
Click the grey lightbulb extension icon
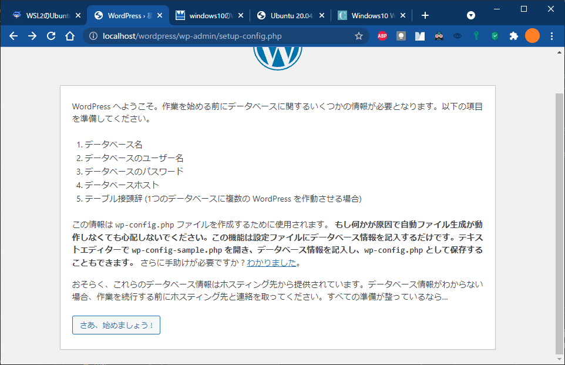pyautogui.click(x=401, y=36)
